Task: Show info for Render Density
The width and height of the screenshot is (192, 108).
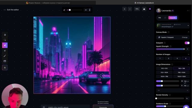Action: [x=170, y=95]
